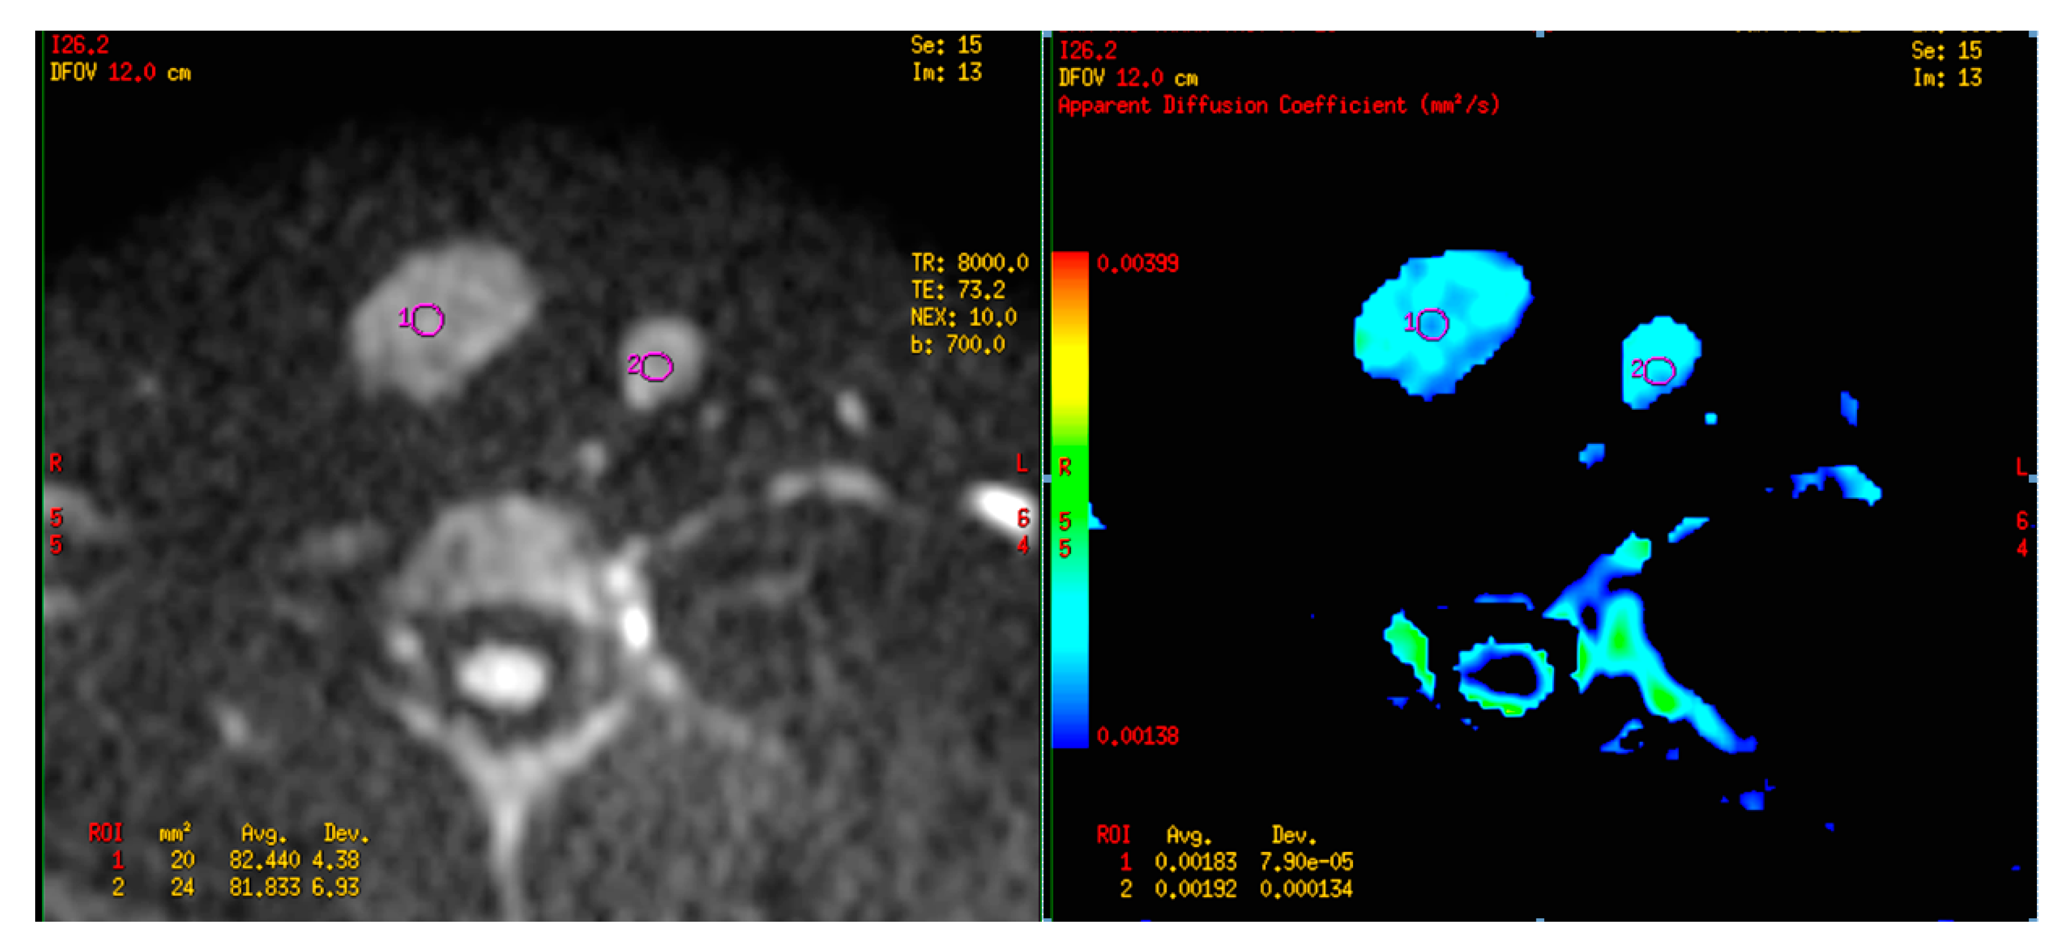Image resolution: width=2071 pixels, height=945 pixels.
Task: Select ROI 2 circle on left diffusion image
Action: [657, 367]
